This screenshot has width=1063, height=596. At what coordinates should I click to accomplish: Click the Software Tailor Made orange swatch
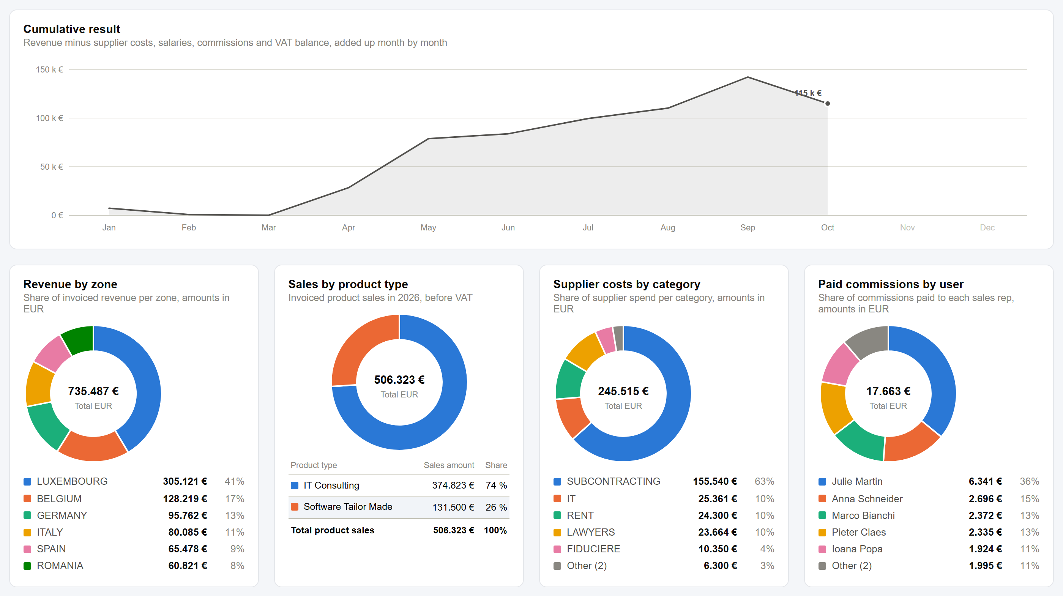295,507
